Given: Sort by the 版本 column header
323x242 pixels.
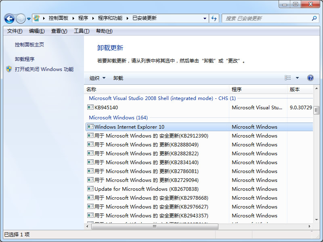Looking at the screenshot, I should tap(300, 89).
